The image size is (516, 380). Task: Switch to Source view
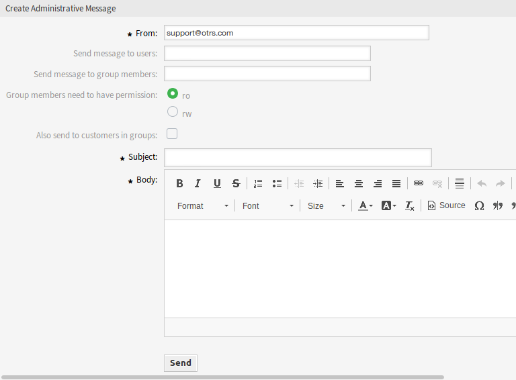(x=447, y=206)
